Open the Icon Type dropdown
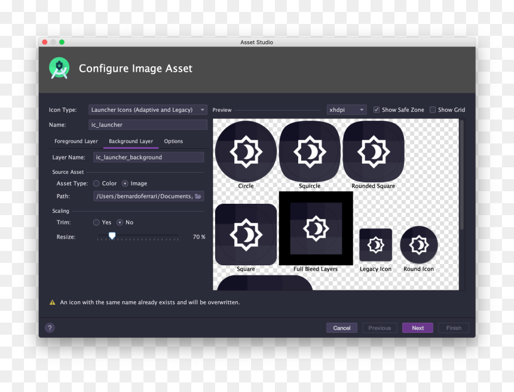This screenshot has height=392, width=514. 148,110
